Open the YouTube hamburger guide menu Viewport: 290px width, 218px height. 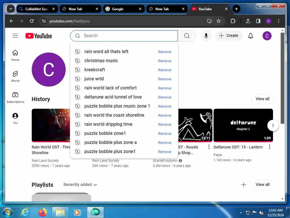15,35
